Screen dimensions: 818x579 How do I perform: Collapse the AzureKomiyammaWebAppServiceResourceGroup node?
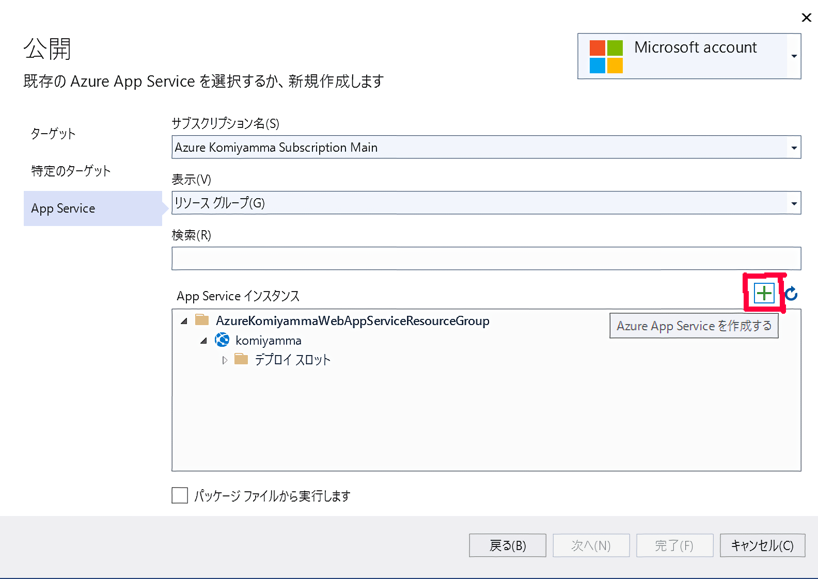point(184,321)
